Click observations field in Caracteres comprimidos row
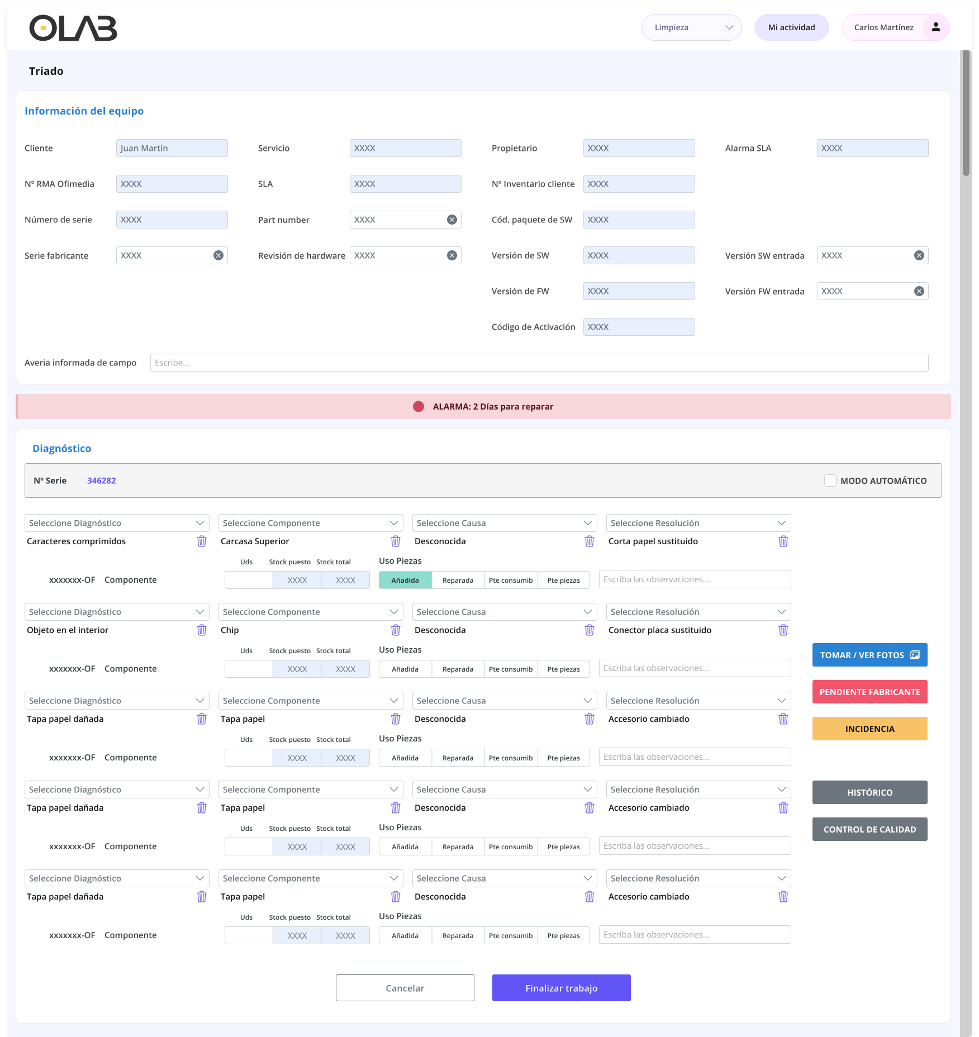979x1037 pixels. 695,579
